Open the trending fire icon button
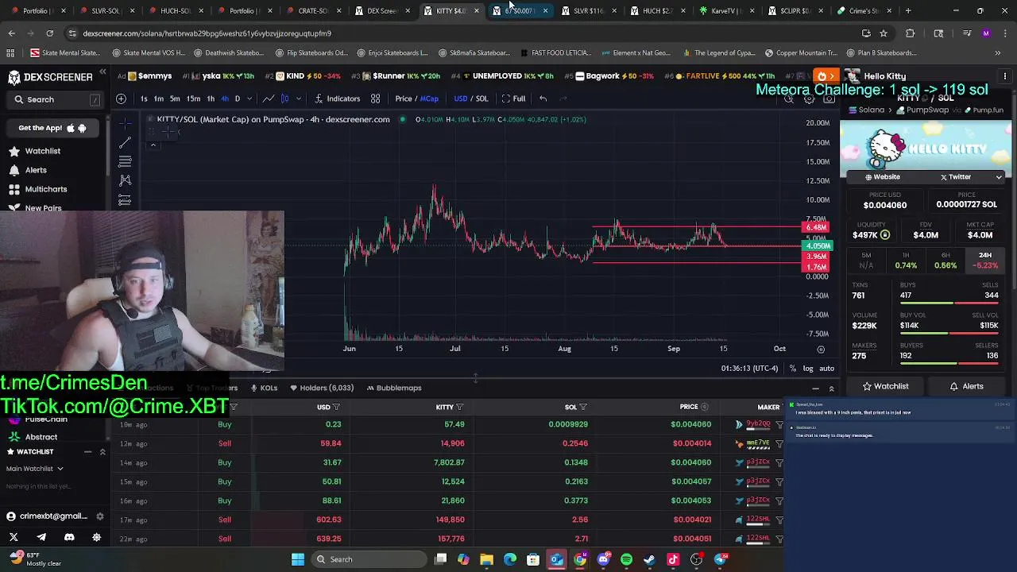The image size is (1017, 572). [x=826, y=76]
